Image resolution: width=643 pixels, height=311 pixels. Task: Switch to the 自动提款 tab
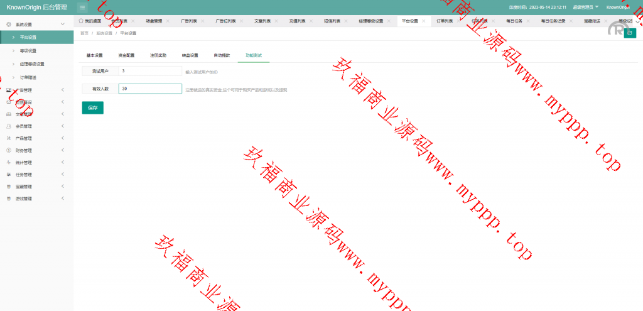tap(222, 55)
